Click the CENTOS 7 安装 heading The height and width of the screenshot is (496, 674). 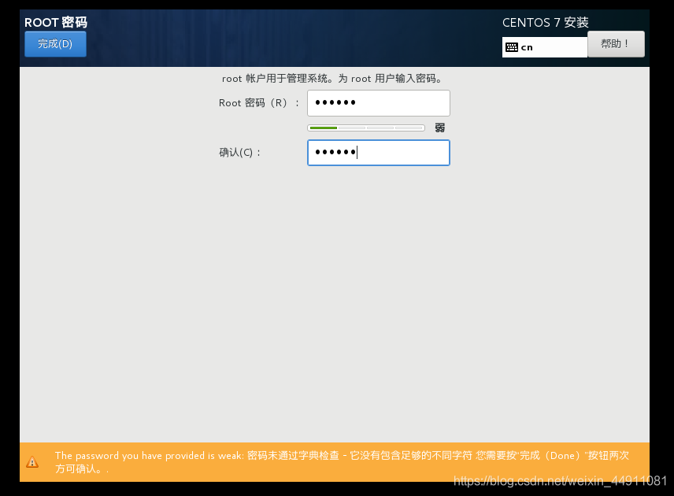(x=546, y=22)
